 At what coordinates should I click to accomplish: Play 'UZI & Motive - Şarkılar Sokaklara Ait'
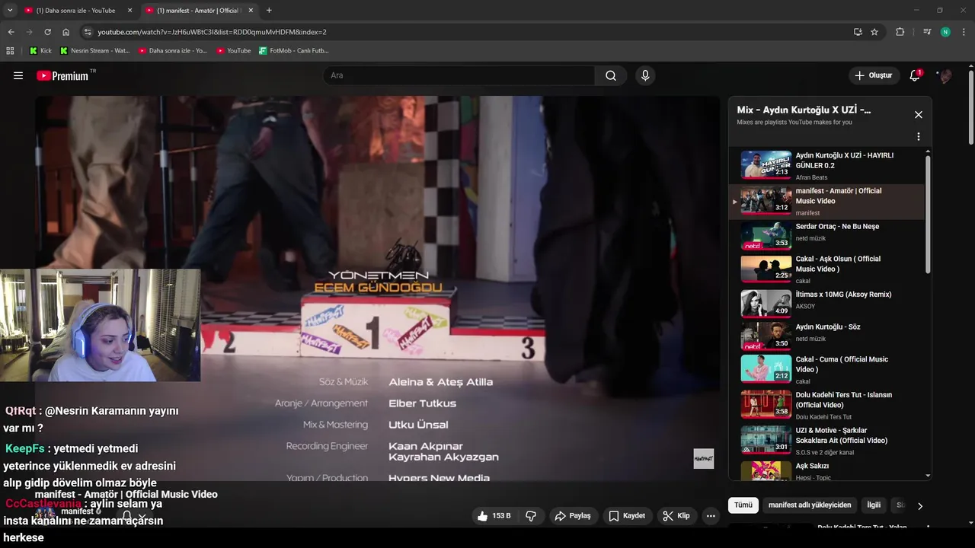[826, 441]
